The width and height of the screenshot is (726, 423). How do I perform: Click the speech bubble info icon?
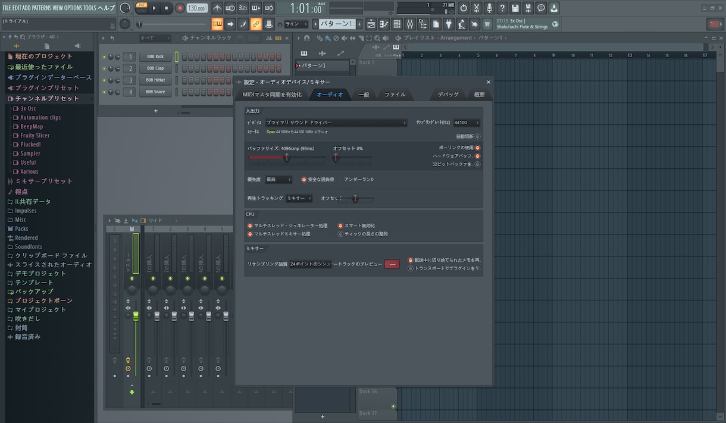point(541,8)
